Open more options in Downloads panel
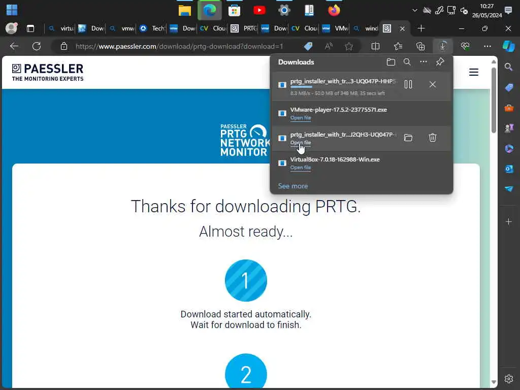The height and width of the screenshot is (390, 520). coord(424,62)
